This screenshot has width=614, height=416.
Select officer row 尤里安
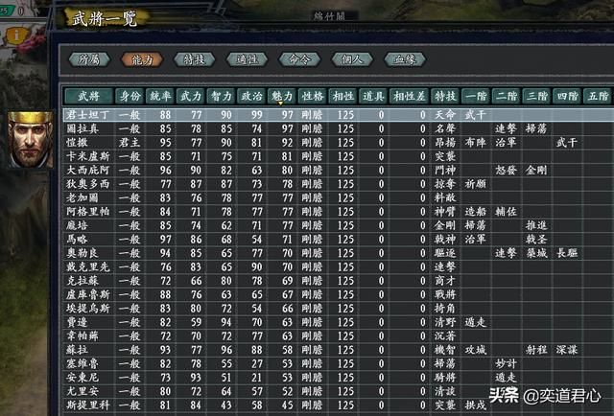(x=339, y=391)
